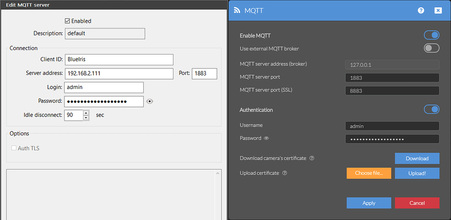The image size is (451, 220).
Task: Click the Authentication section label
Action: click(x=256, y=110)
